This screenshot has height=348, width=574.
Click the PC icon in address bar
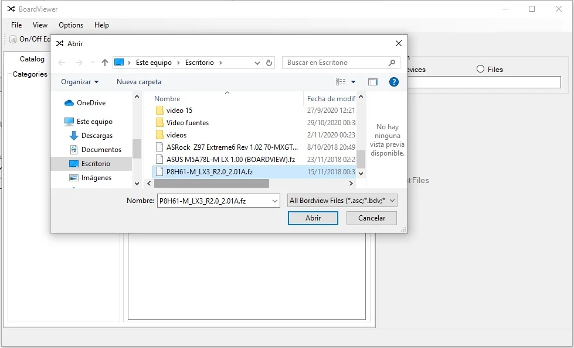coord(119,63)
